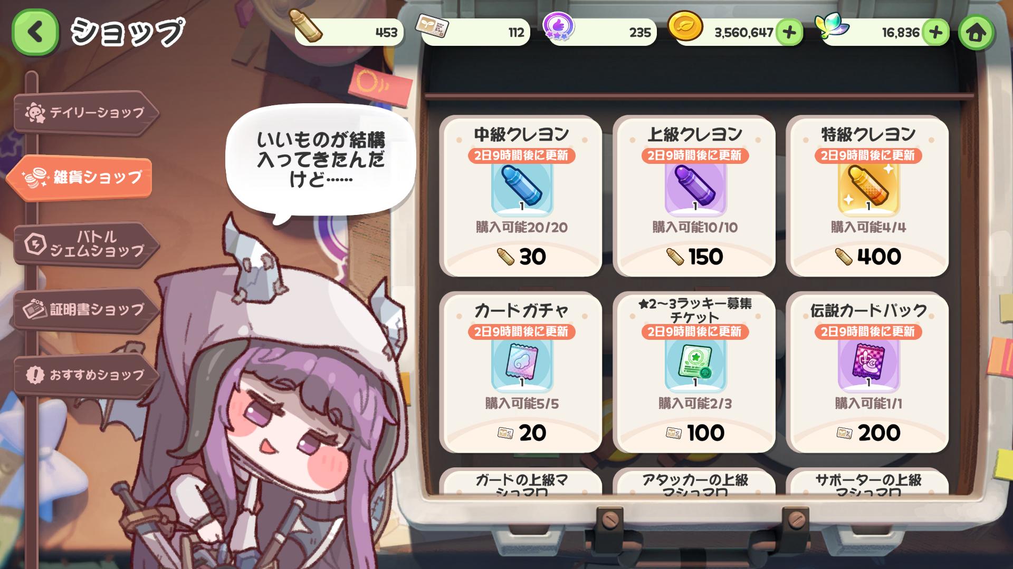Buy 伝説カードパック for 200 tickets
The image size is (1013, 569).
[x=868, y=433]
